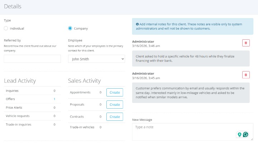This screenshot has height=143, width=258.
Task: Delete the 3:45 am administrator note
Action: [246, 75]
